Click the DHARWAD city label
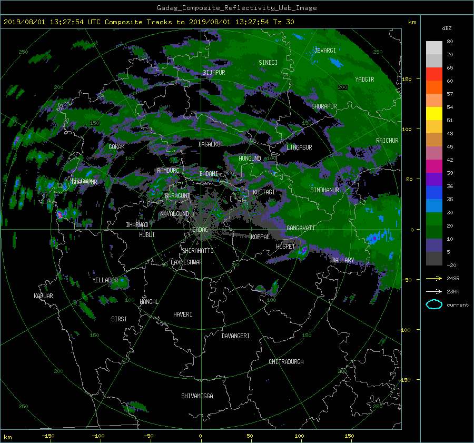 pos(137,225)
